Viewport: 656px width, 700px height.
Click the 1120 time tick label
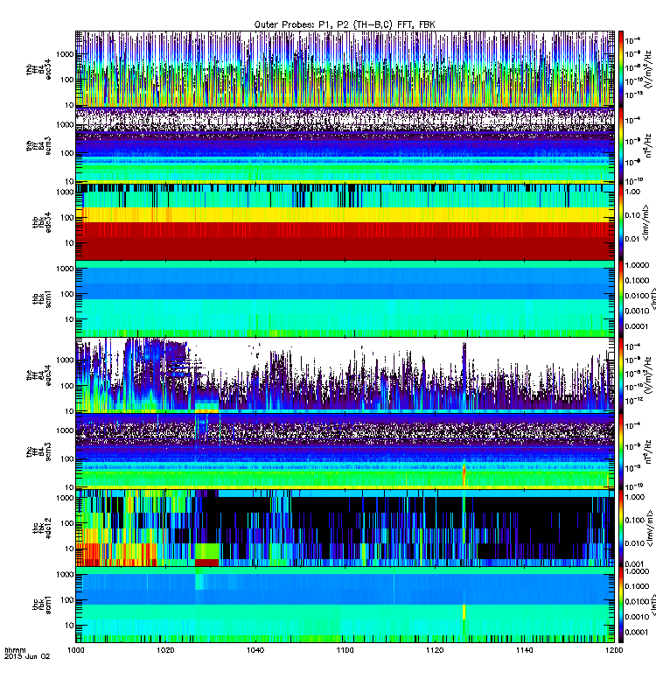[435, 650]
